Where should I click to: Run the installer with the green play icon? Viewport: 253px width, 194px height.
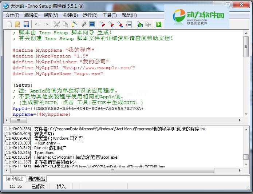coord(159,24)
